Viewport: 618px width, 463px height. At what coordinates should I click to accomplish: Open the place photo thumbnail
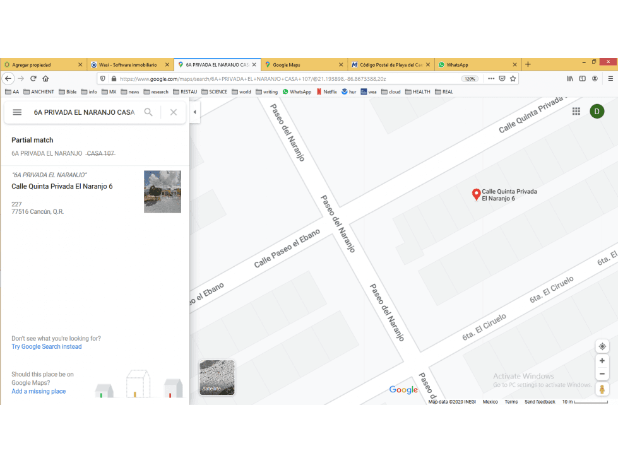[162, 192]
